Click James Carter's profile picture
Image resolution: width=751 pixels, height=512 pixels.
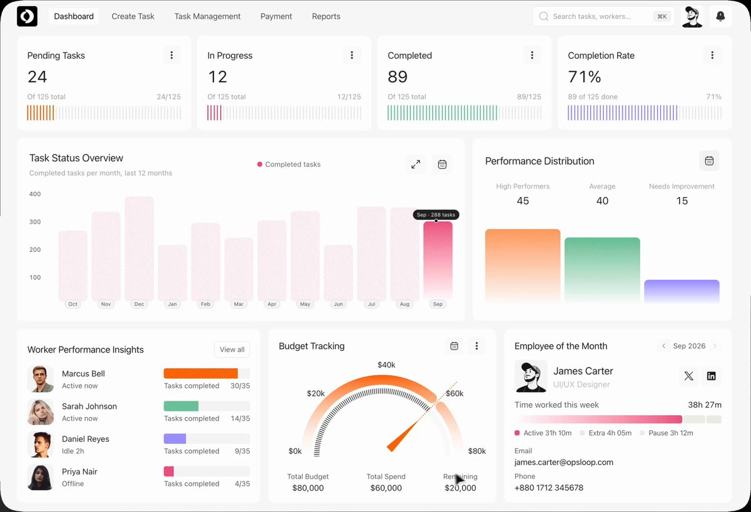point(531,376)
